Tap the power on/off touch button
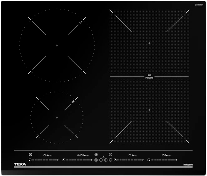207x176 pixels. pos(30,155)
